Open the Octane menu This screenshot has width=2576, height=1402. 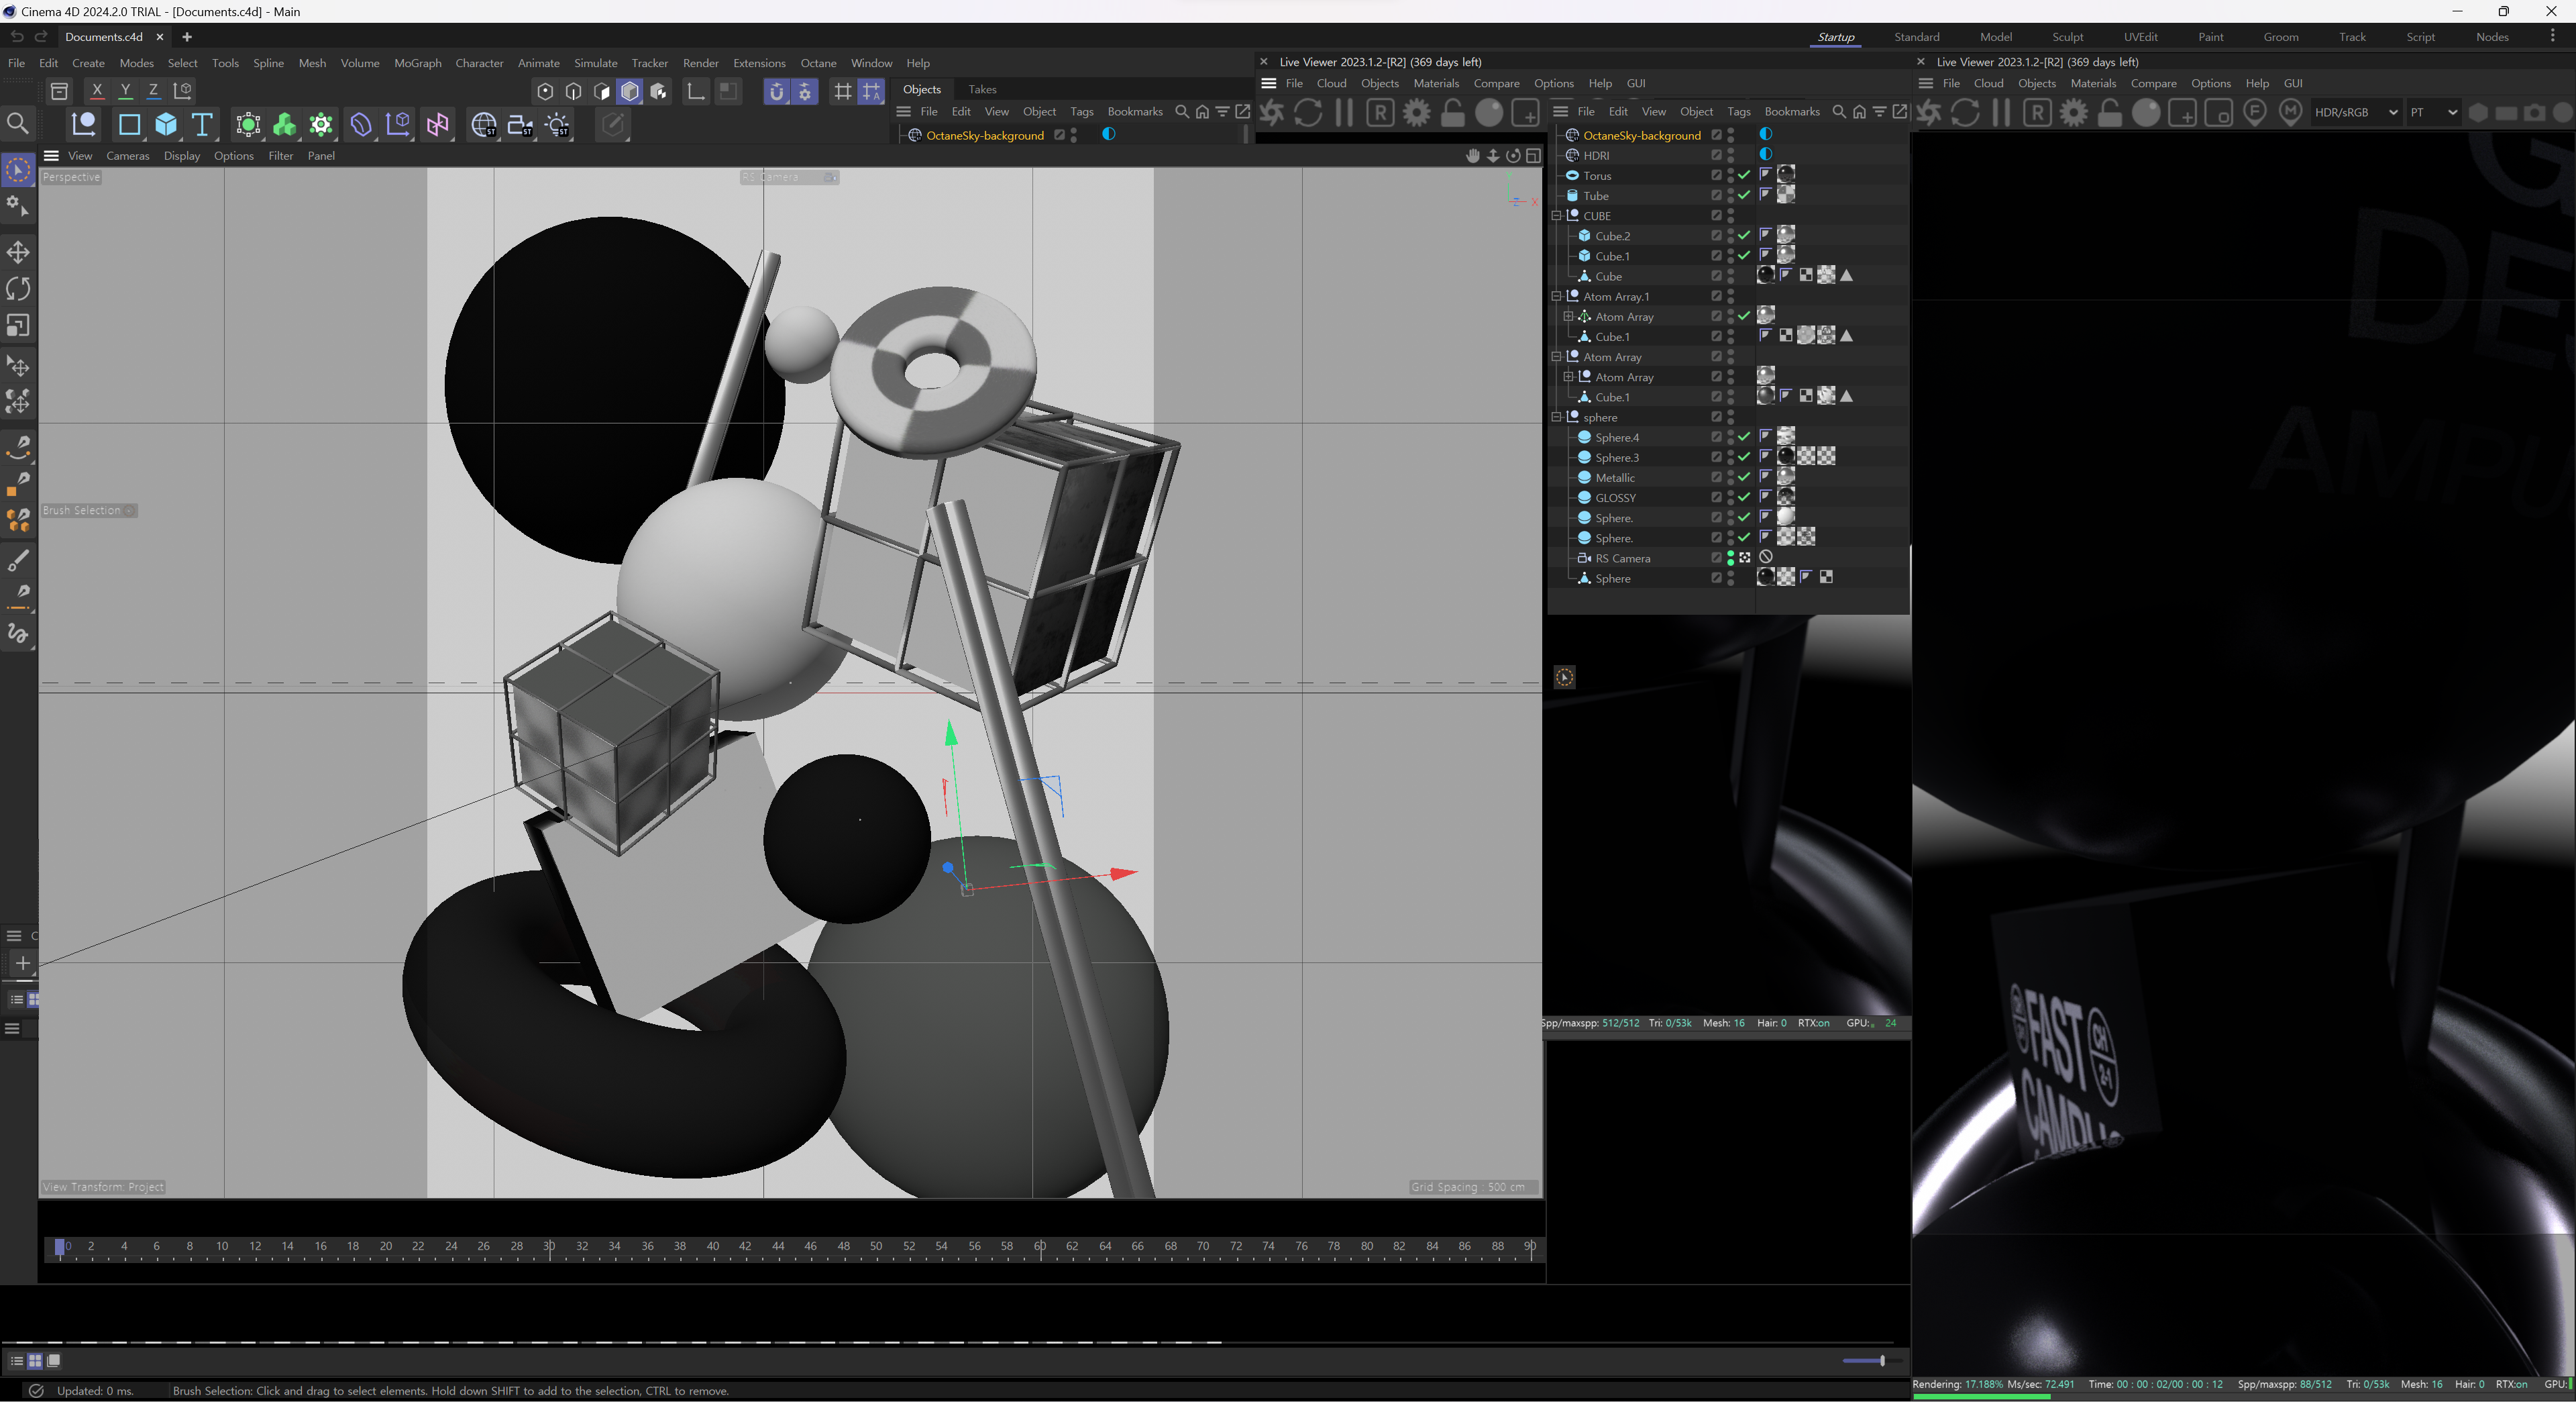point(818,63)
